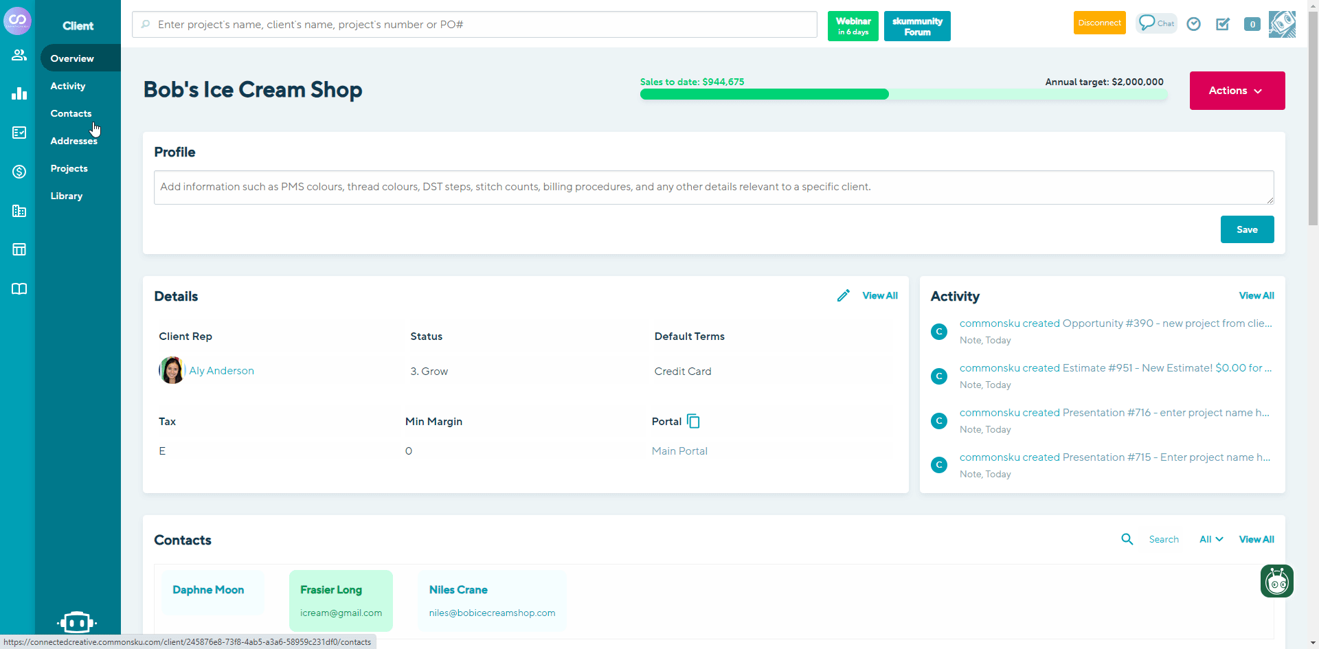The height and width of the screenshot is (649, 1319).
Task: Click the green robot help widget
Action: tap(1276, 581)
